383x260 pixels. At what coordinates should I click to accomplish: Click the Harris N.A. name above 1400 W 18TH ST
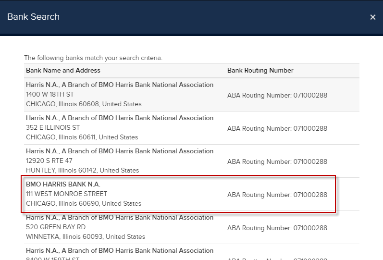coord(120,85)
